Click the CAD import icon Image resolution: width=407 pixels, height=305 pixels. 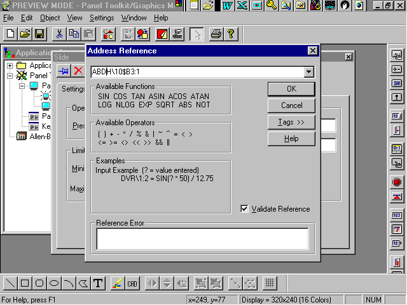[x=132, y=283]
